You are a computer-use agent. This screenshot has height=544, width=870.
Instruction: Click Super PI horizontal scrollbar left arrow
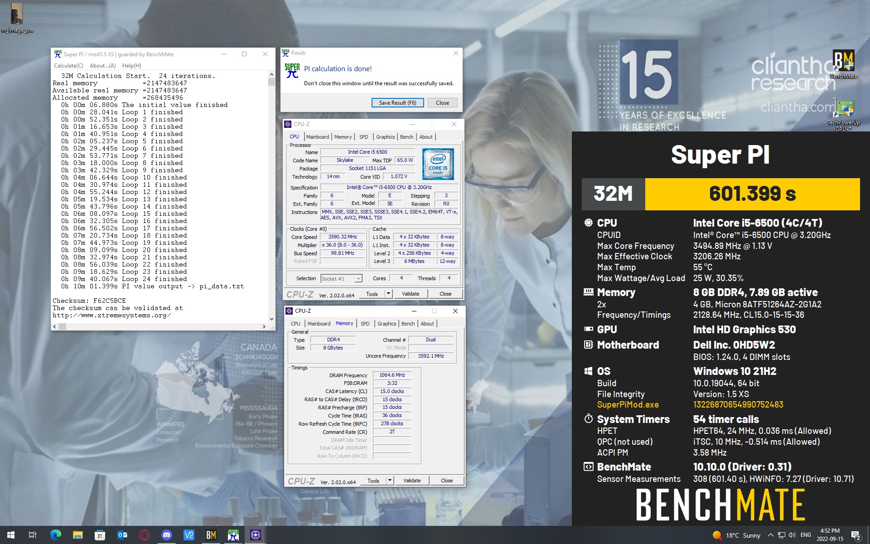[x=55, y=326]
